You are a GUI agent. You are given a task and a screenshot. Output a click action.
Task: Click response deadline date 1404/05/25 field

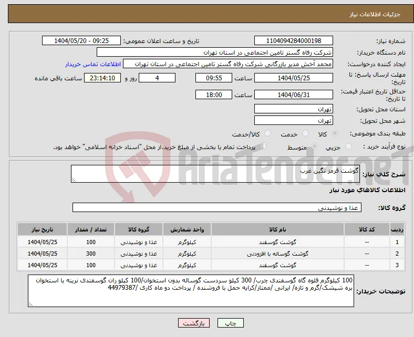294,78
